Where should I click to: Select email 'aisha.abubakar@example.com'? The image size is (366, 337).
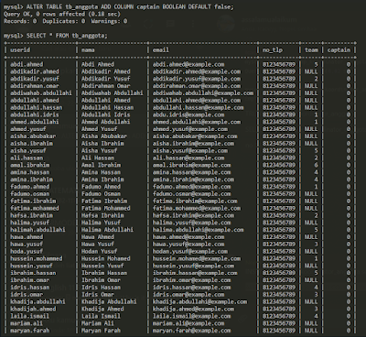(x=195, y=136)
